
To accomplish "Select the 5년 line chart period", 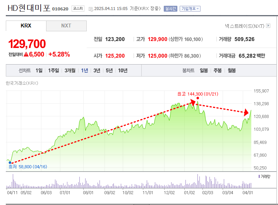I will (109, 70).
